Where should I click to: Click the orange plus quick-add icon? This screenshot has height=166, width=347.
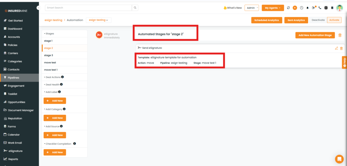[x=295, y=8]
